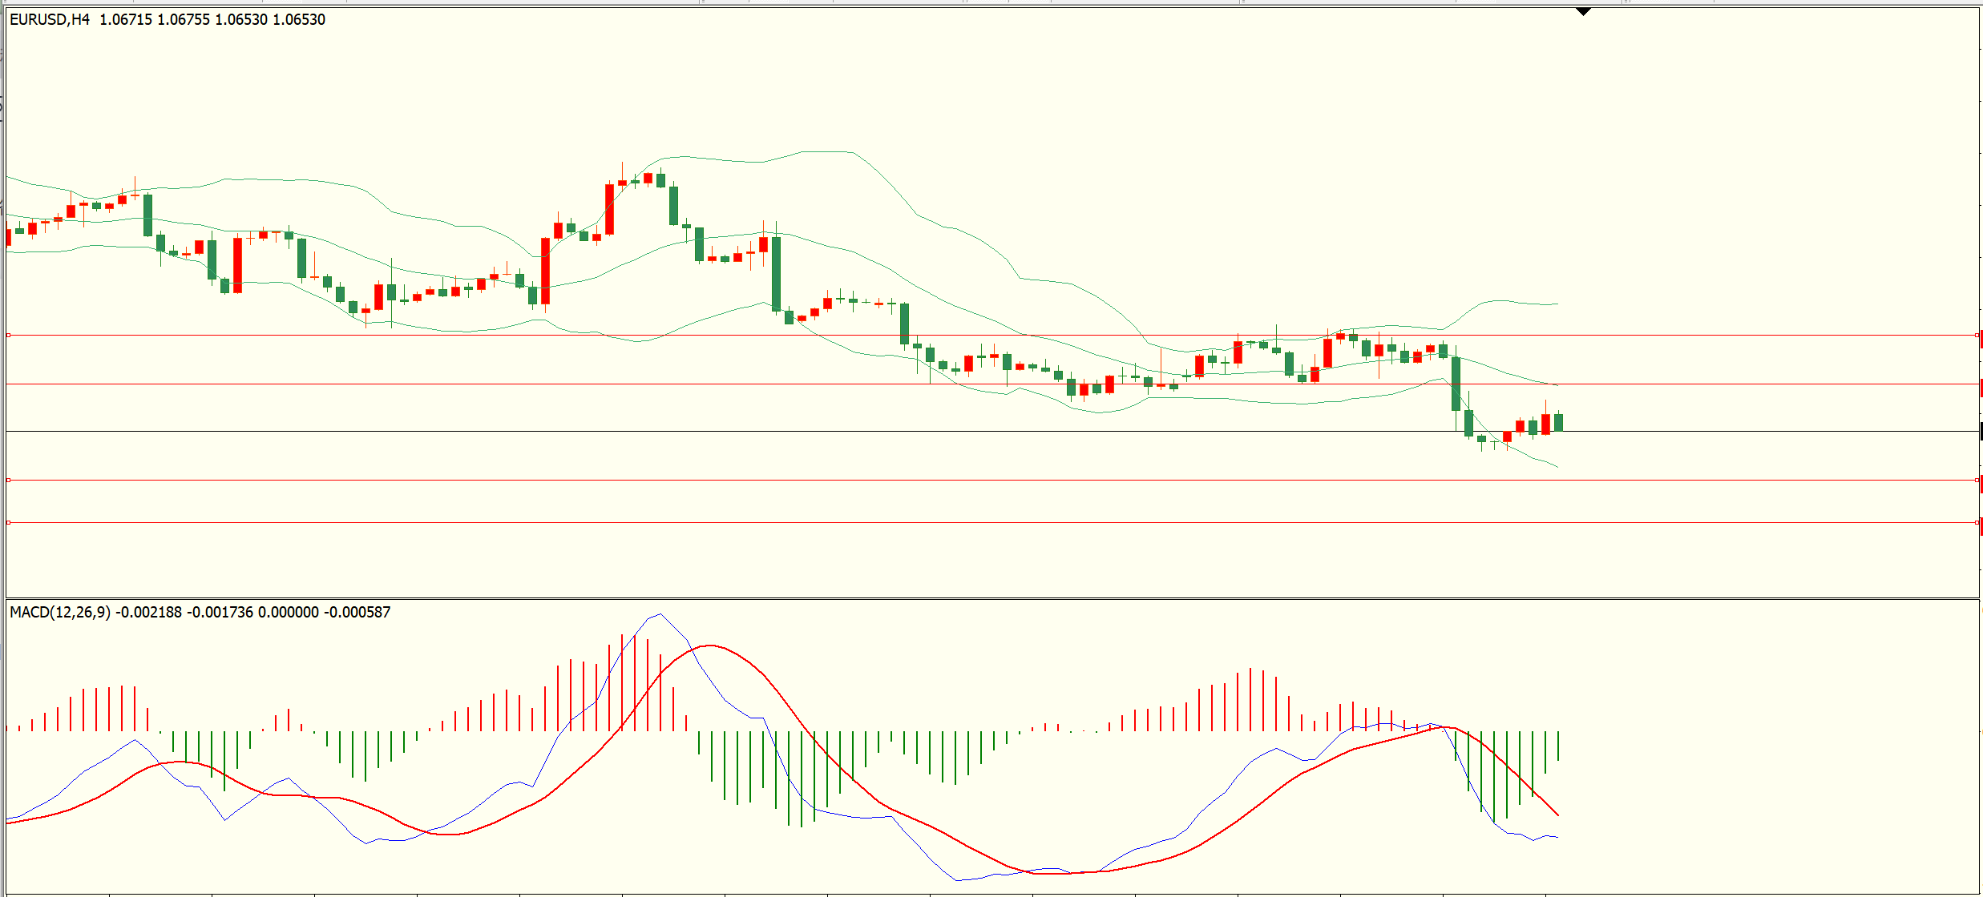Click the last green candle on the chart
The height and width of the screenshot is (897, 1983).
click(x=1558, y=422)
